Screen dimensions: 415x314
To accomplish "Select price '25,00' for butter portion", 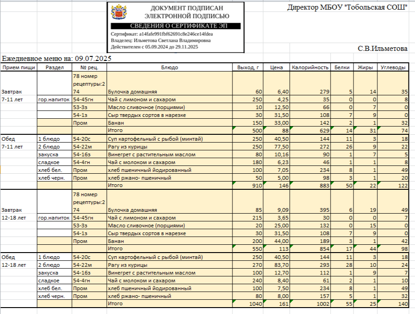I will [x=277, y=226].
